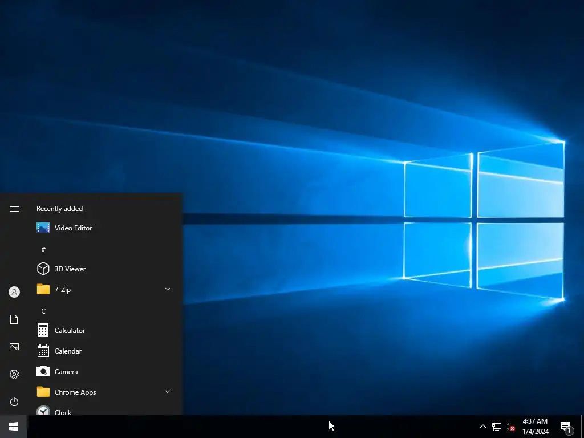The height and width of the screenshot is (438, 584).
Task: Show hidden system tray icons
Action: click(482, 427)
